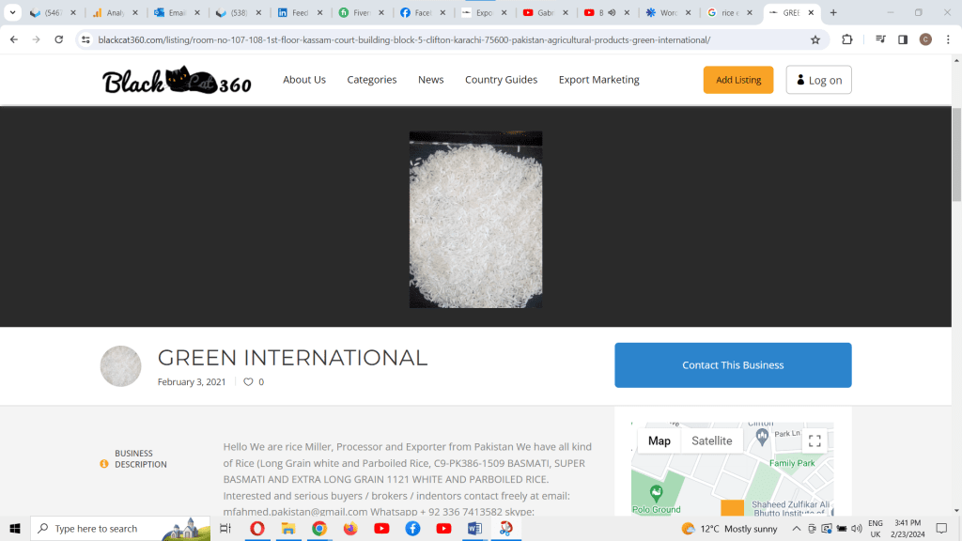Open the rice product image
This screenshot has height=541, width=962.
(475, 220)
